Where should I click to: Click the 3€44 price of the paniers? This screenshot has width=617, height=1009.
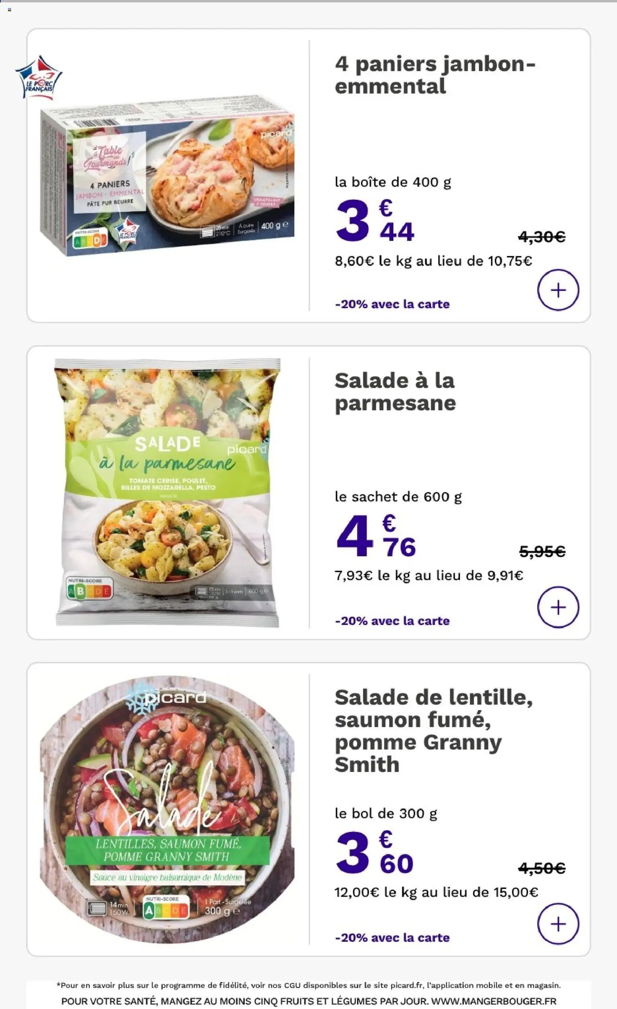tap(375, 221)
